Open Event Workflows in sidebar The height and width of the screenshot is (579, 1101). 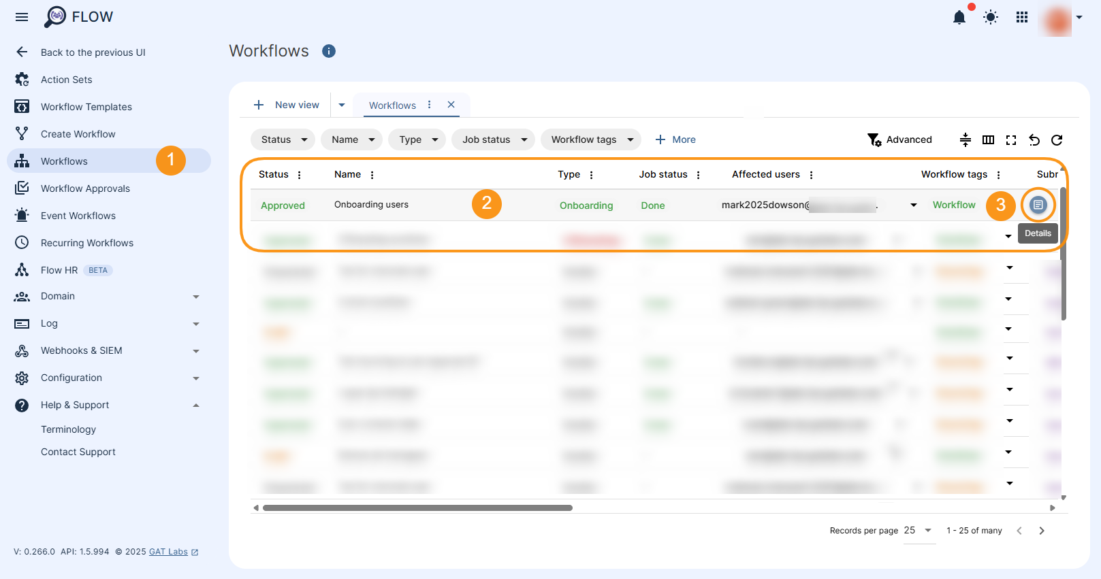tap(78, 216)
